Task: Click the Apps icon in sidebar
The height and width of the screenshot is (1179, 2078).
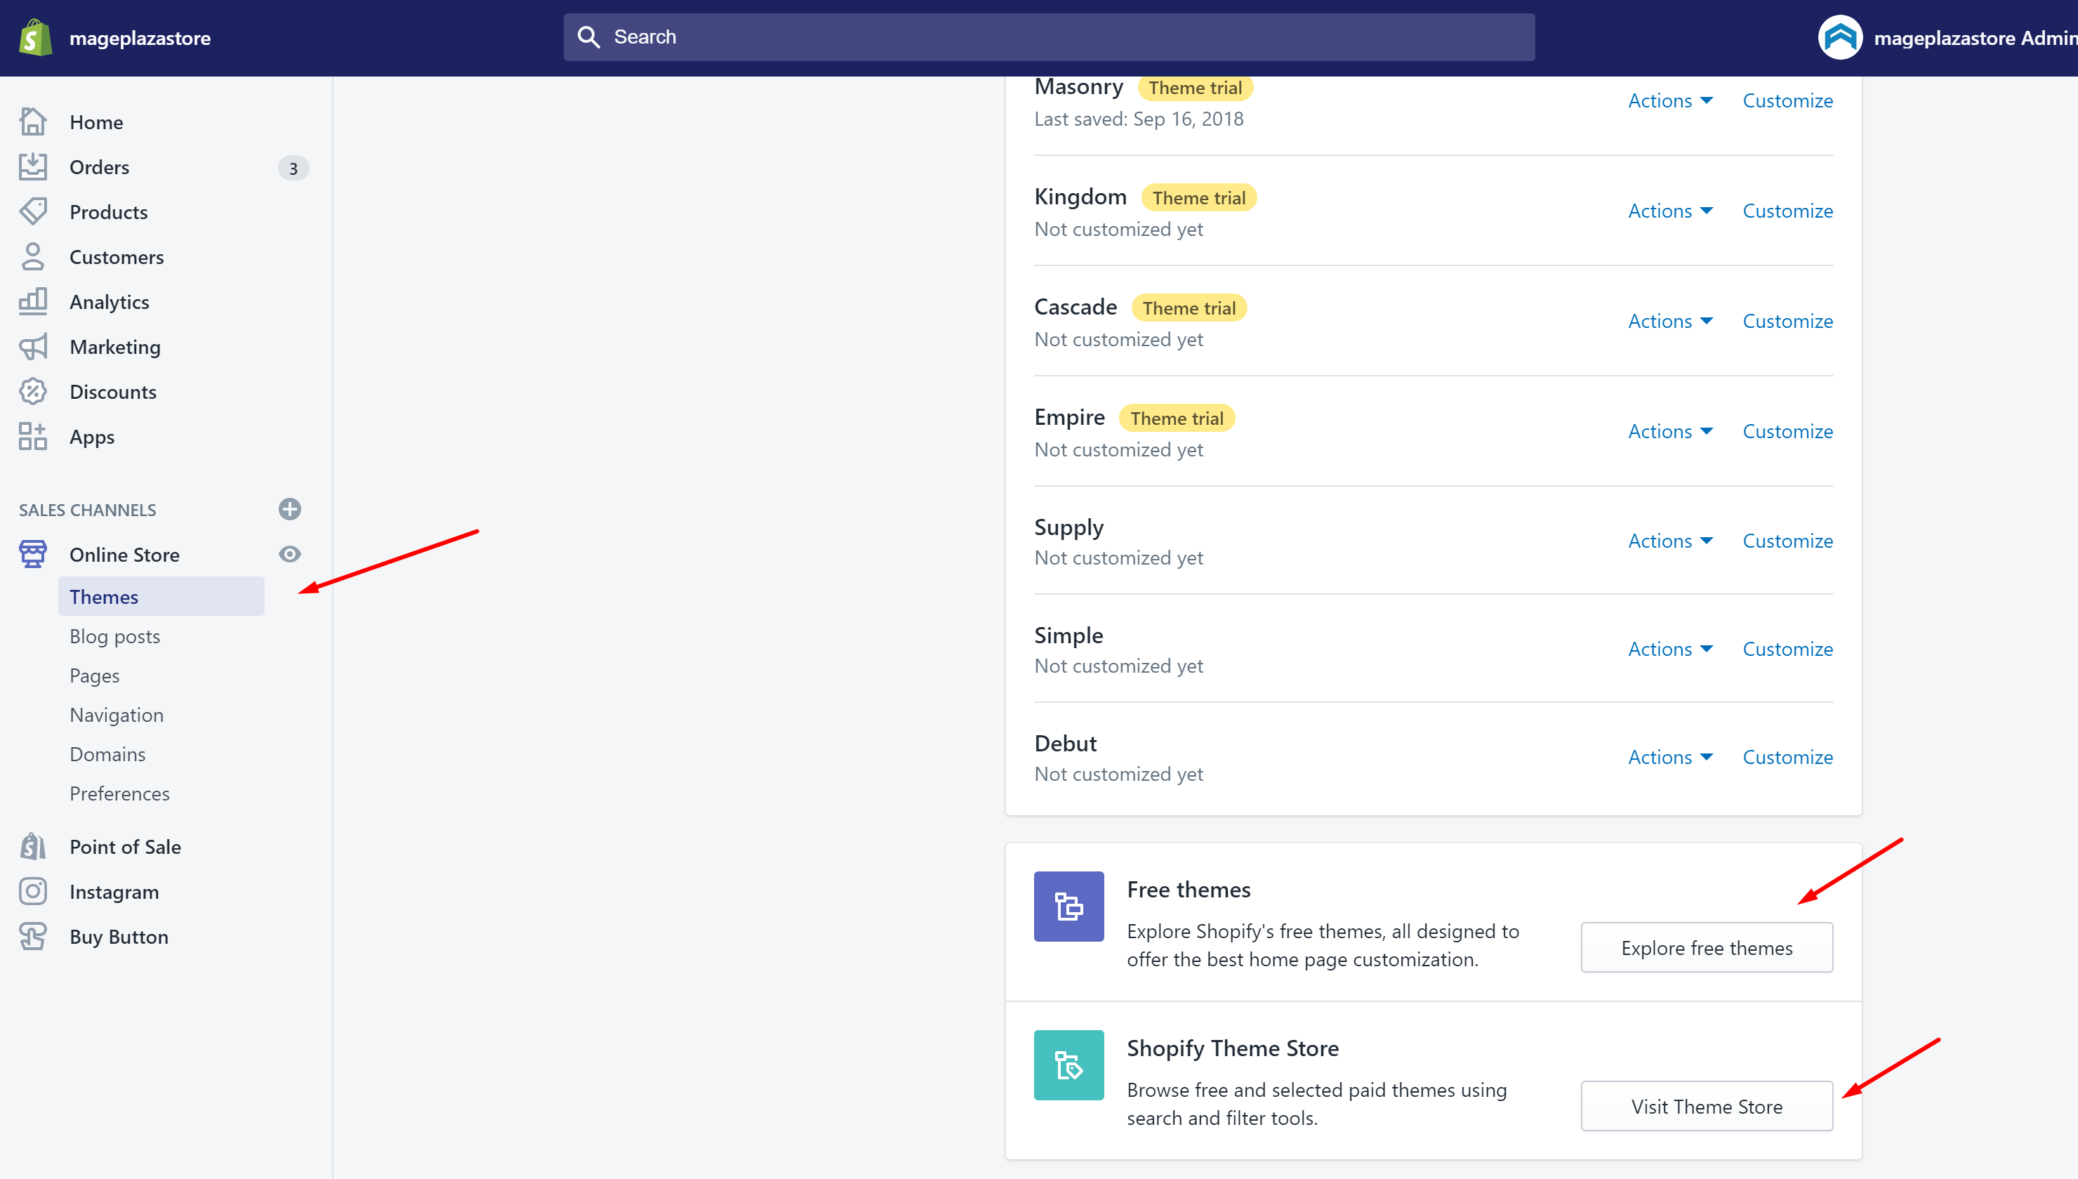Action: click(x=33, y=437)
